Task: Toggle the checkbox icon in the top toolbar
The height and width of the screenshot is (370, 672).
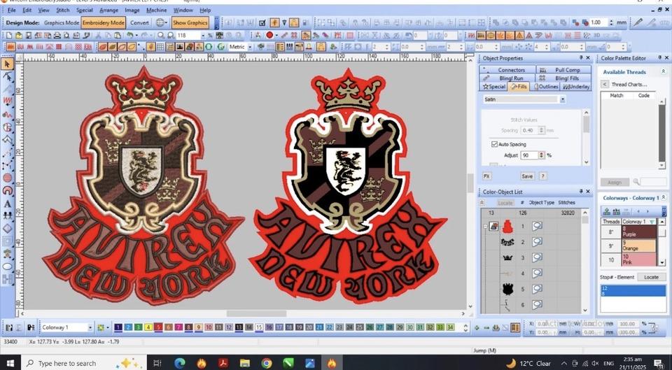Action: click(x=262, y=22)
